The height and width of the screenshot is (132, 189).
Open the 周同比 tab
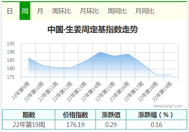coord(117,11)
